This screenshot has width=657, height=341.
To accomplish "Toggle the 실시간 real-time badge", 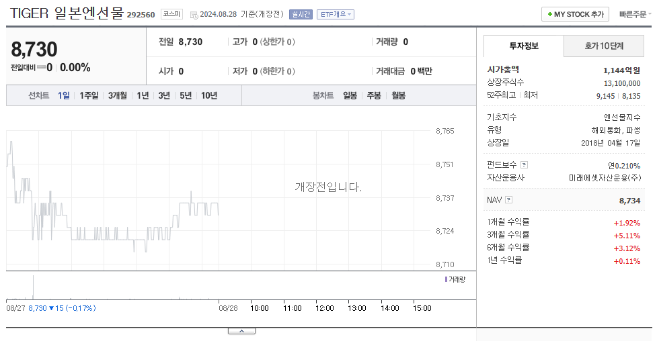I will 301,14.
